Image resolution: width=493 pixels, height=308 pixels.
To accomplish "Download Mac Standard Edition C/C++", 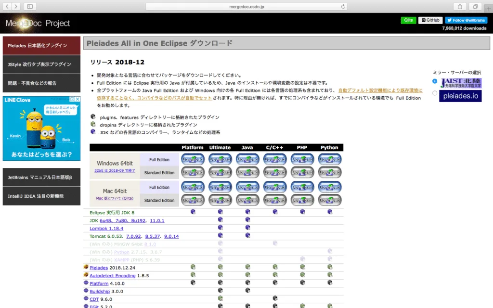I will pos(275,200).
